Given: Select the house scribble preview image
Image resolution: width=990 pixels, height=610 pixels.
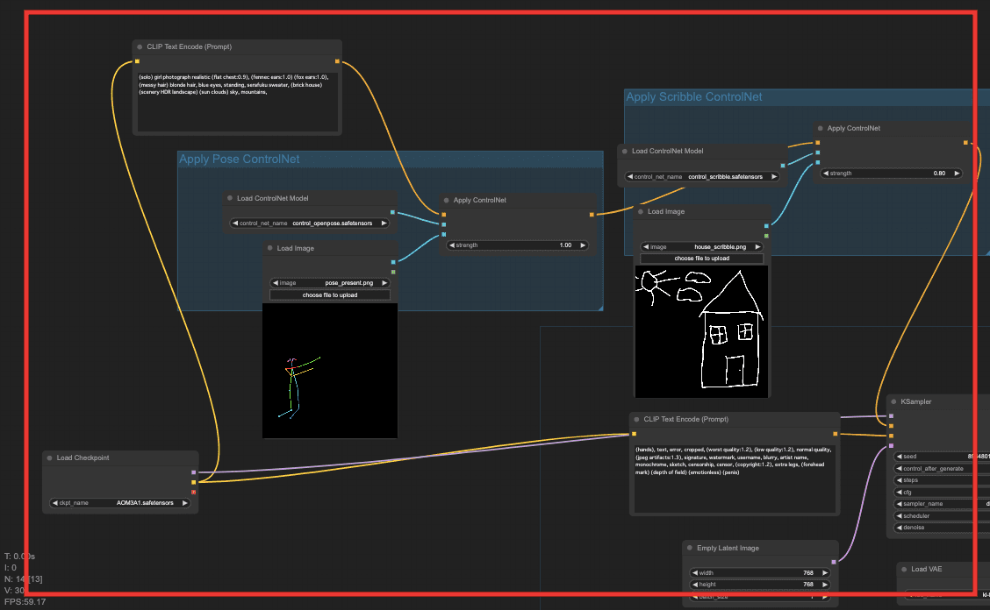Looking at the screenshot, I should tap(701, 332).
